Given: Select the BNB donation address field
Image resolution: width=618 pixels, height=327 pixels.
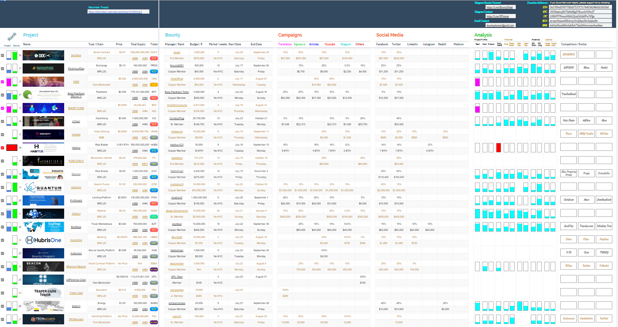Looking at the screenshot, I should [580, 25].
